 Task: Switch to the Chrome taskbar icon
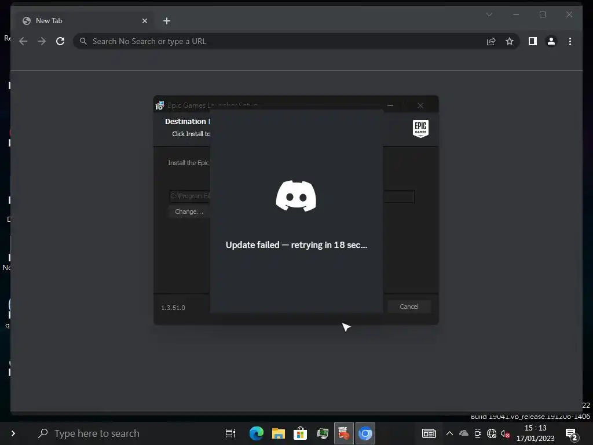click(x=365, y=433)
